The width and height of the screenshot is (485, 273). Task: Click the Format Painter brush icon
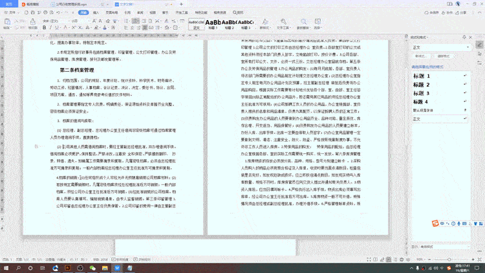click(32, 21)
